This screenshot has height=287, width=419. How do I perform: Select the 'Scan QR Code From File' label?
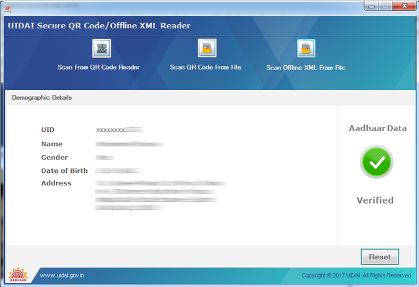coord(206,67)
